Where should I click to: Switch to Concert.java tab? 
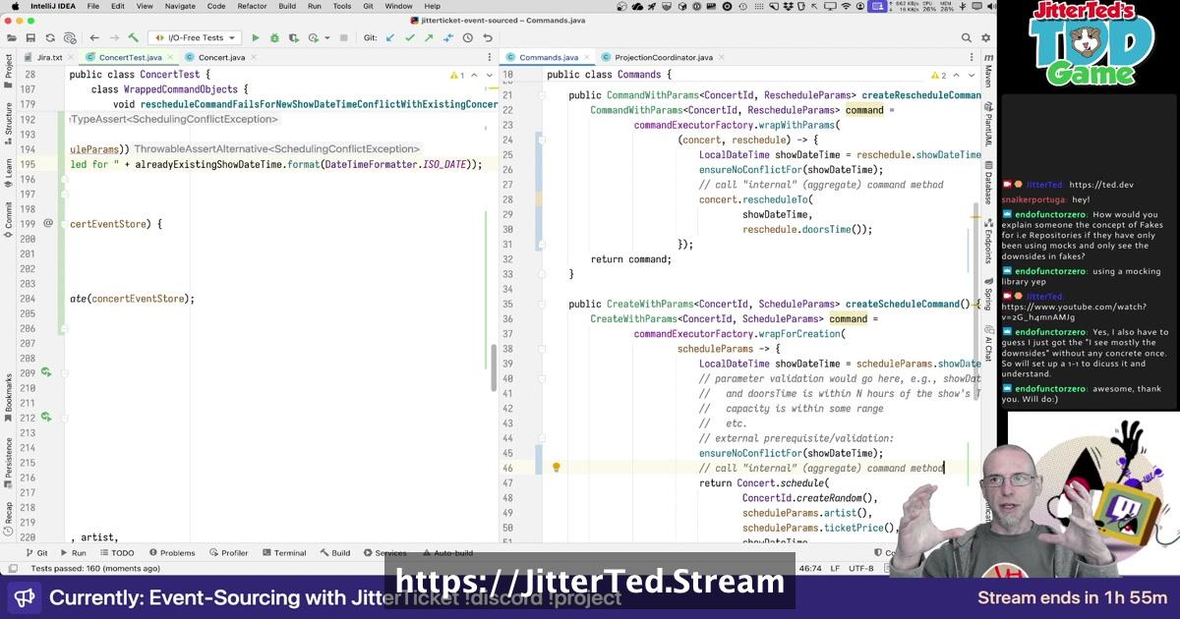pos(221,57)
